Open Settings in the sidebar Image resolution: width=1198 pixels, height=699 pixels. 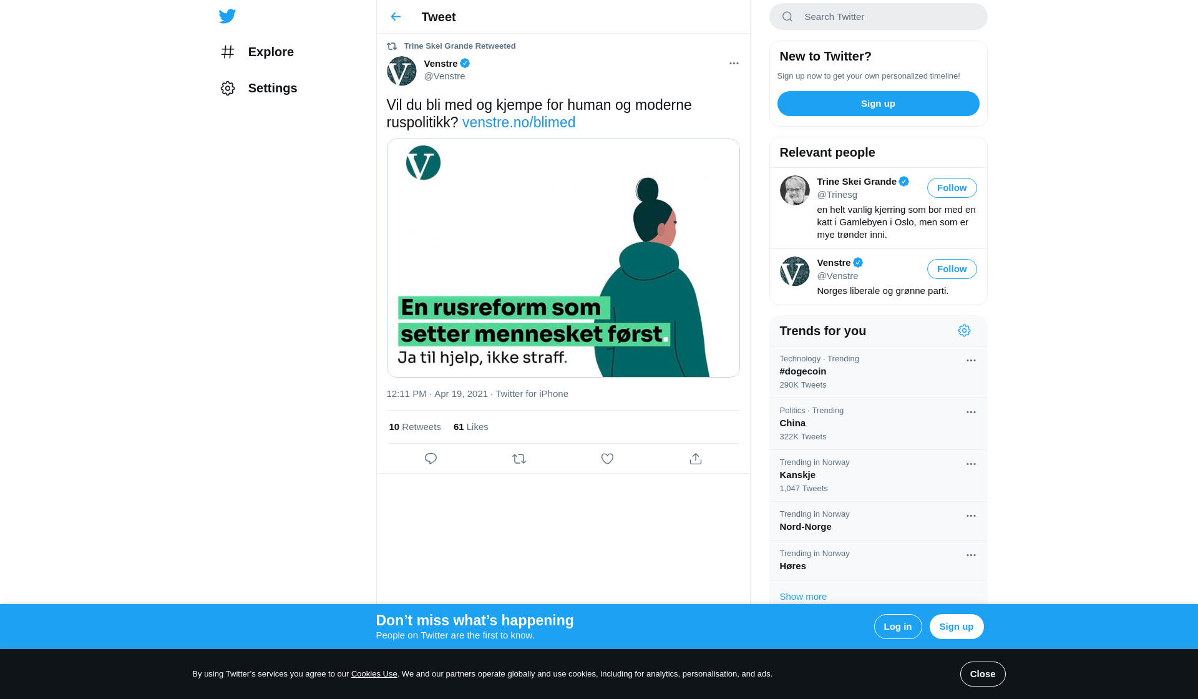tap(258, 88)
